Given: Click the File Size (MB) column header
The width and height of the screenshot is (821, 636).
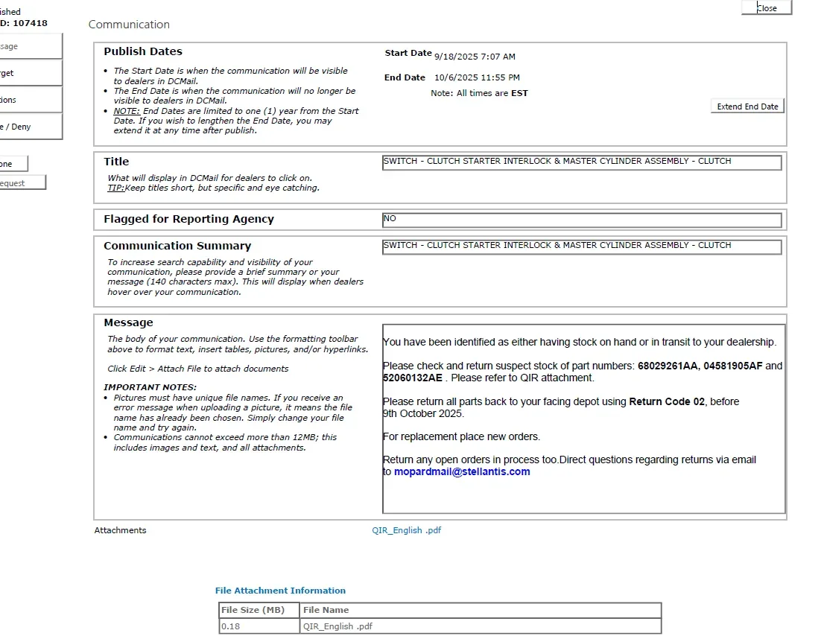Looking at the screenshot, I should pyautogui.click(x=259, y=610).
